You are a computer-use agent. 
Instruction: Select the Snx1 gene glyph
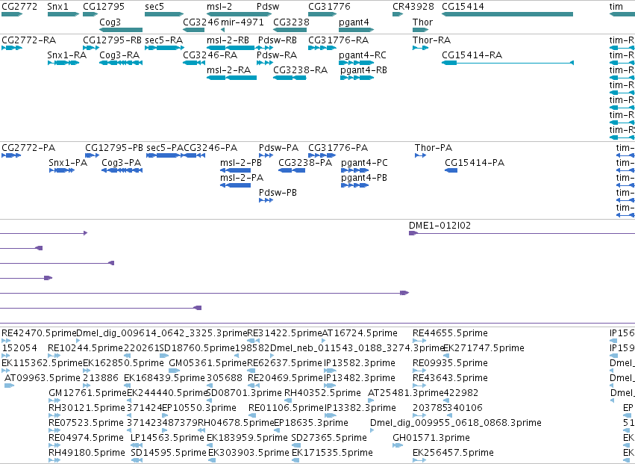[63, 14]
